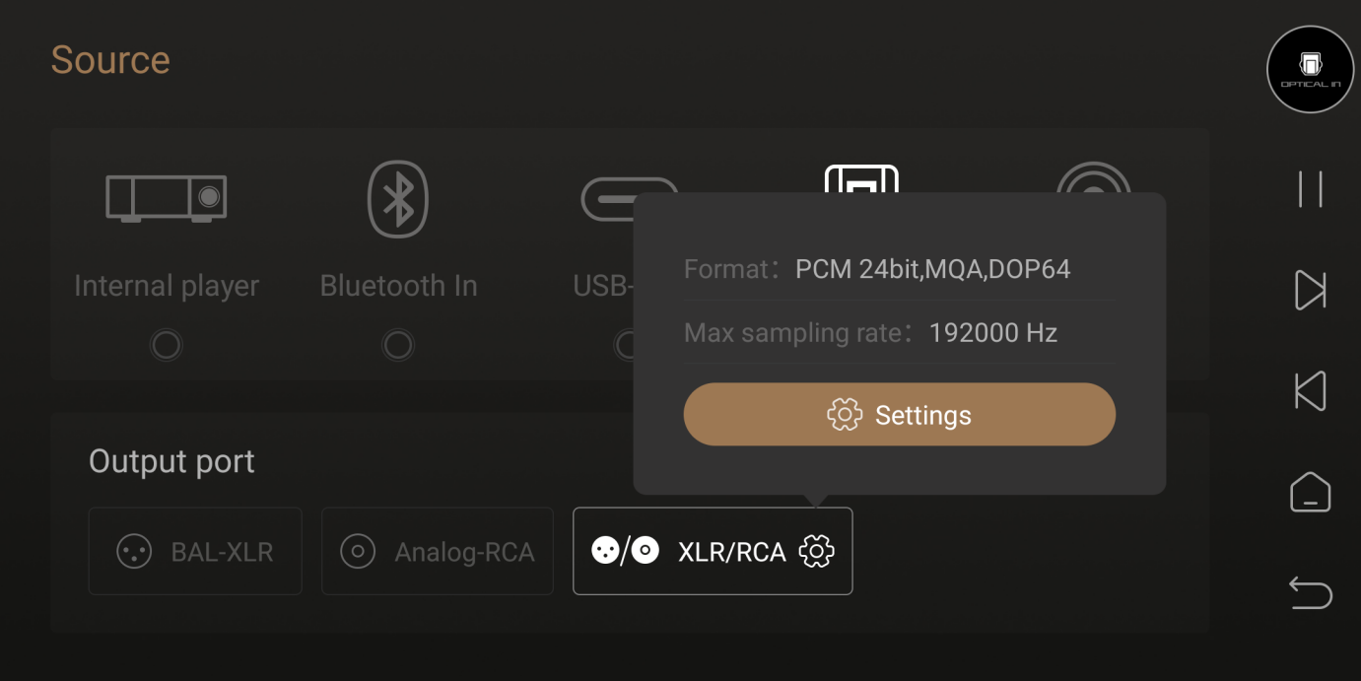Tap the back arrow icon
This screenshot has width=1361, height=681.
[x=1310, y=593]
